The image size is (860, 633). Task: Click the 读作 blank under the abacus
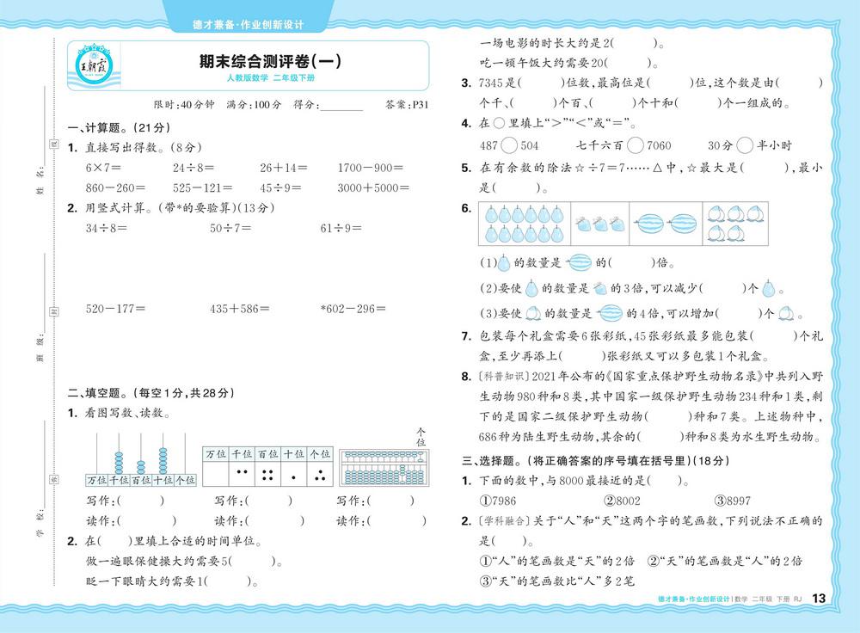click(397, 520)
